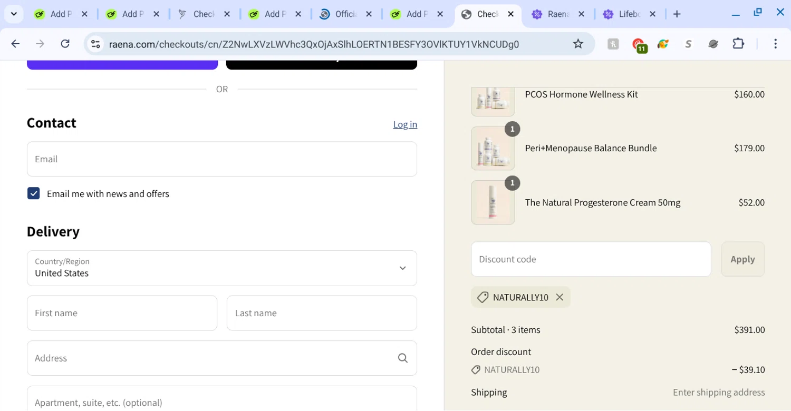Close the Raena tab
This screenshot has width=791, height=411.
click(x=581, y=14)
